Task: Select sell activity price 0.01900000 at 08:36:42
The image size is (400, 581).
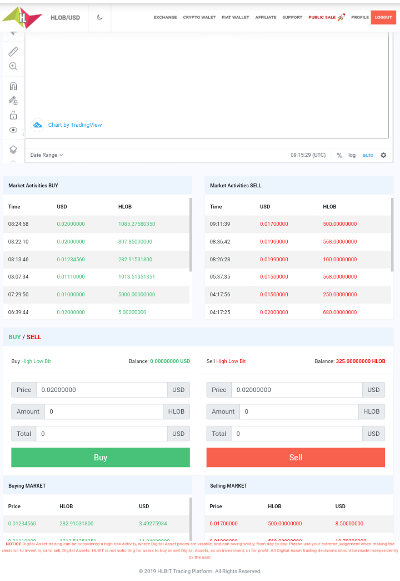Action: coord(274,242)
